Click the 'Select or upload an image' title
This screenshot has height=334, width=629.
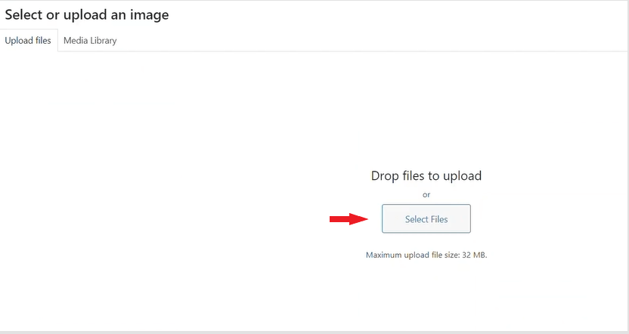(87, 15)
